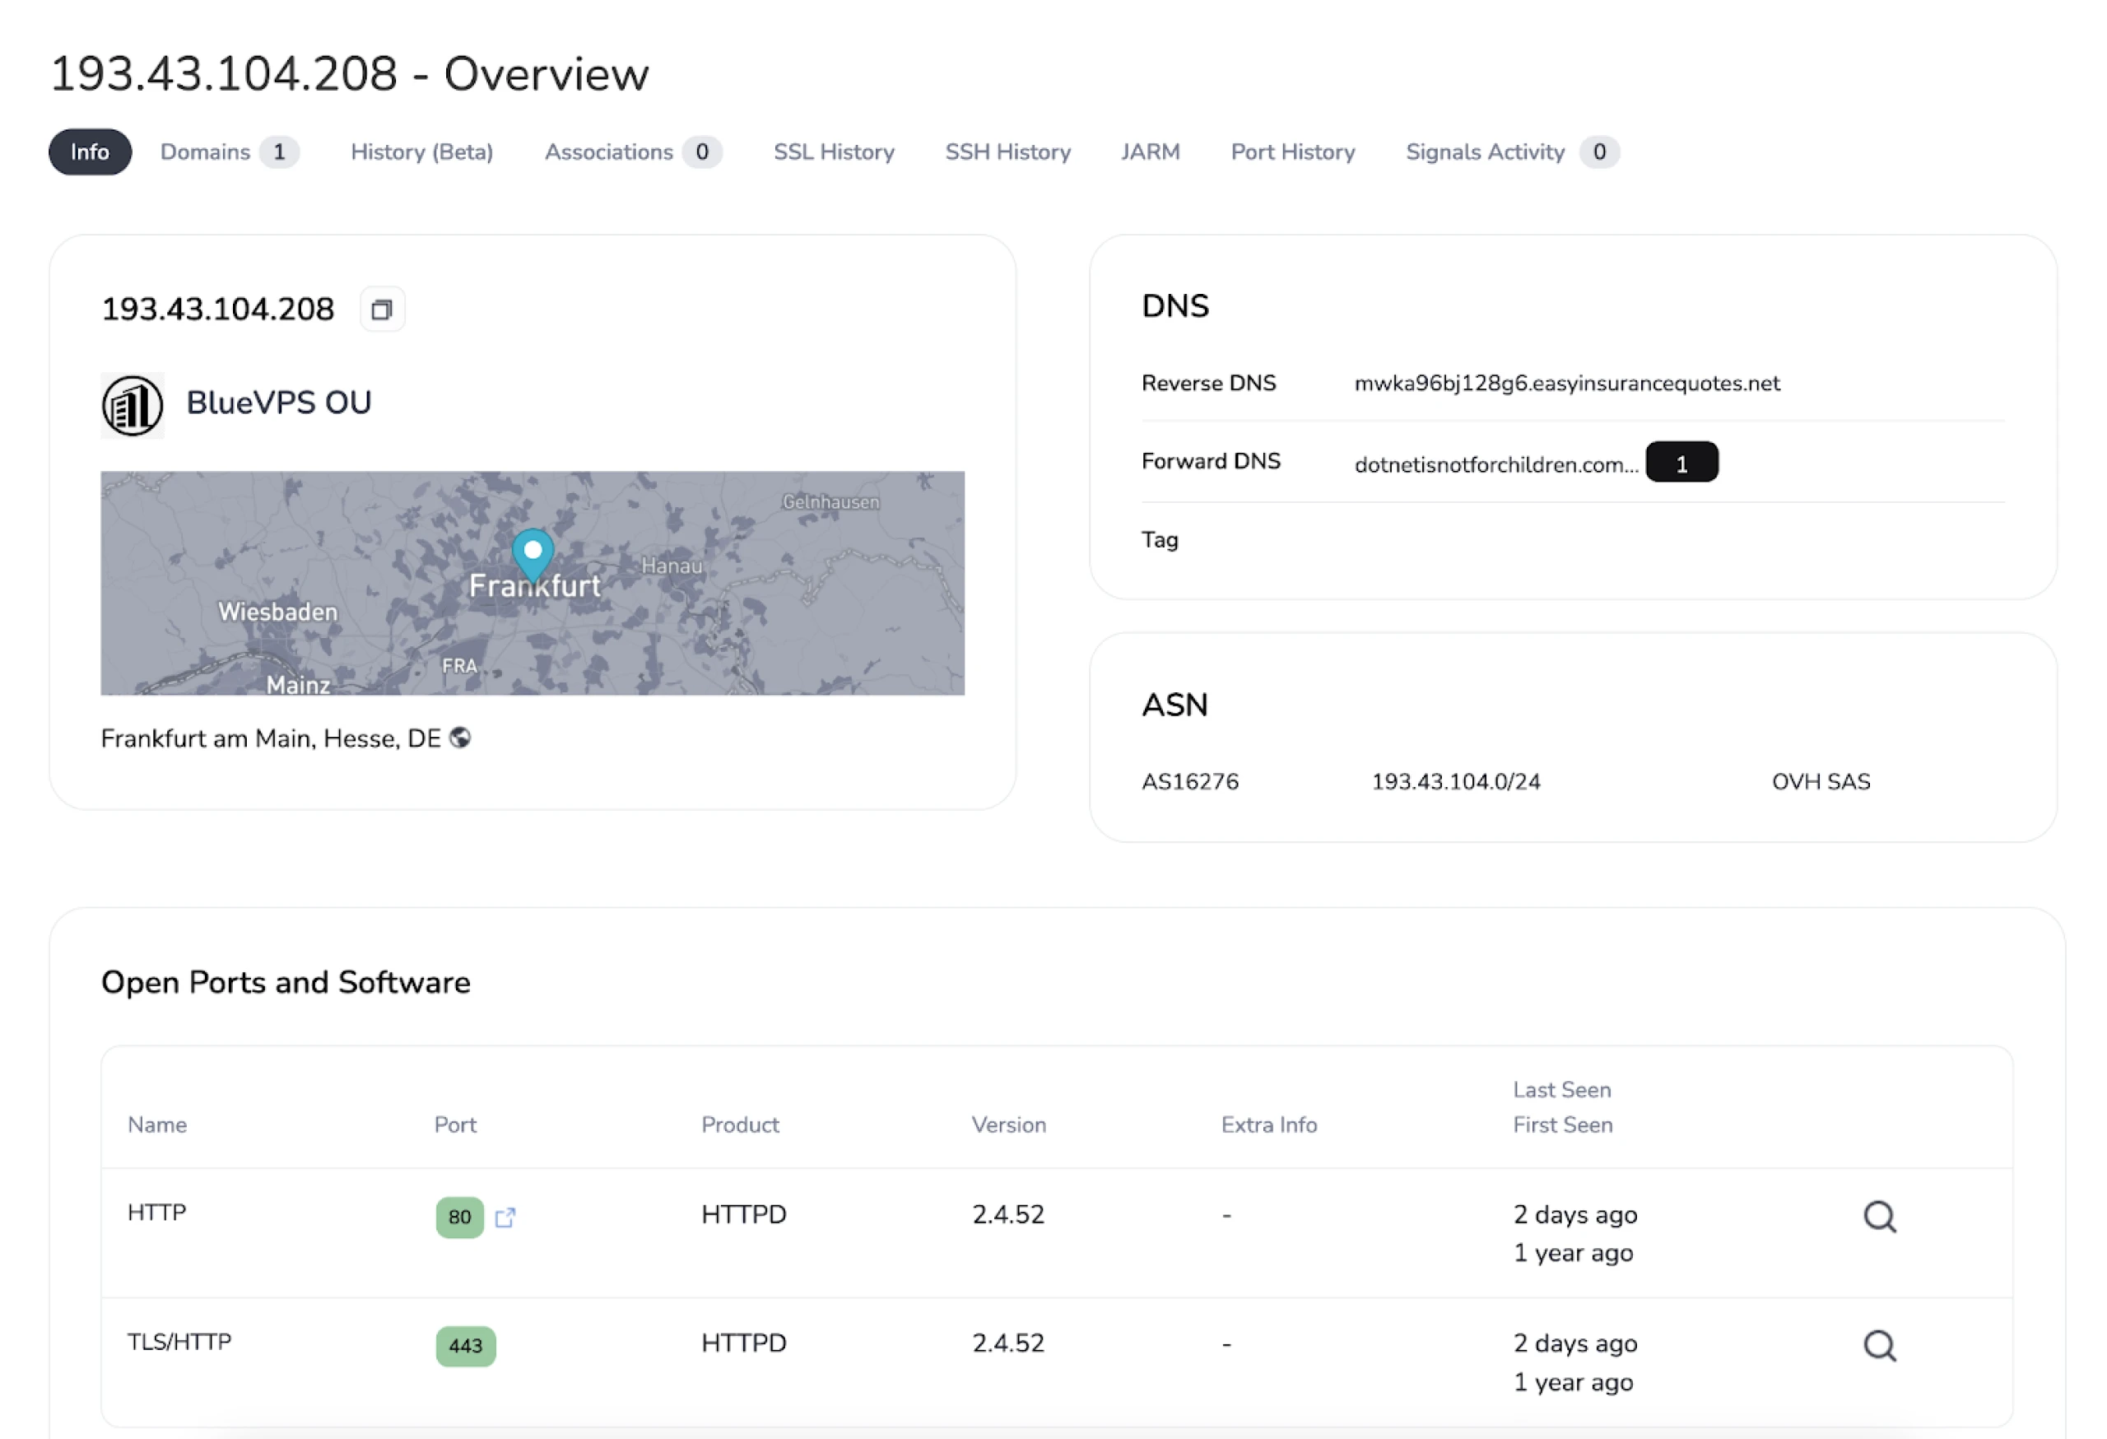
Task: Open port 80 in external link icon
Action: 505,1217
